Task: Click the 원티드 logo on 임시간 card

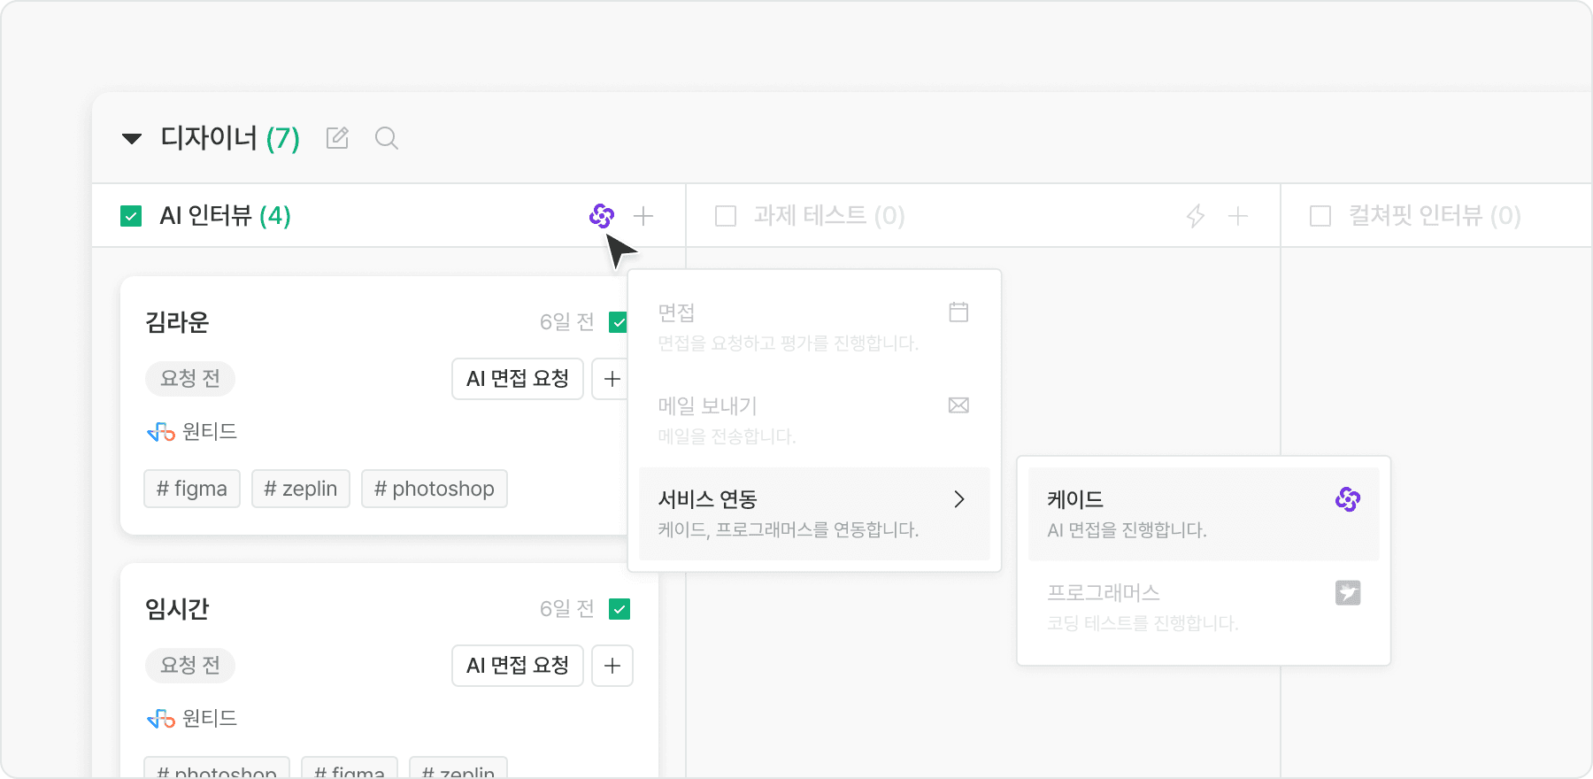Action: pos(161,719)
